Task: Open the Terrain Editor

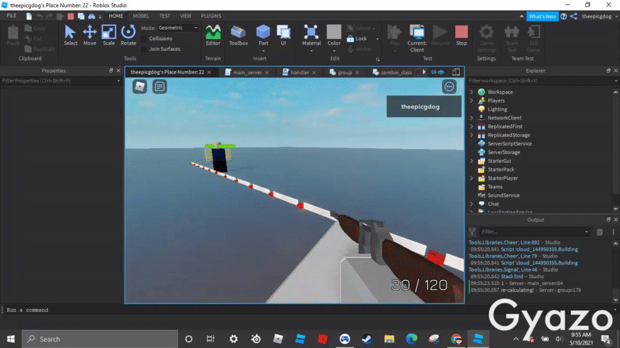Action: pyautogui.click(x=213, y=35)
